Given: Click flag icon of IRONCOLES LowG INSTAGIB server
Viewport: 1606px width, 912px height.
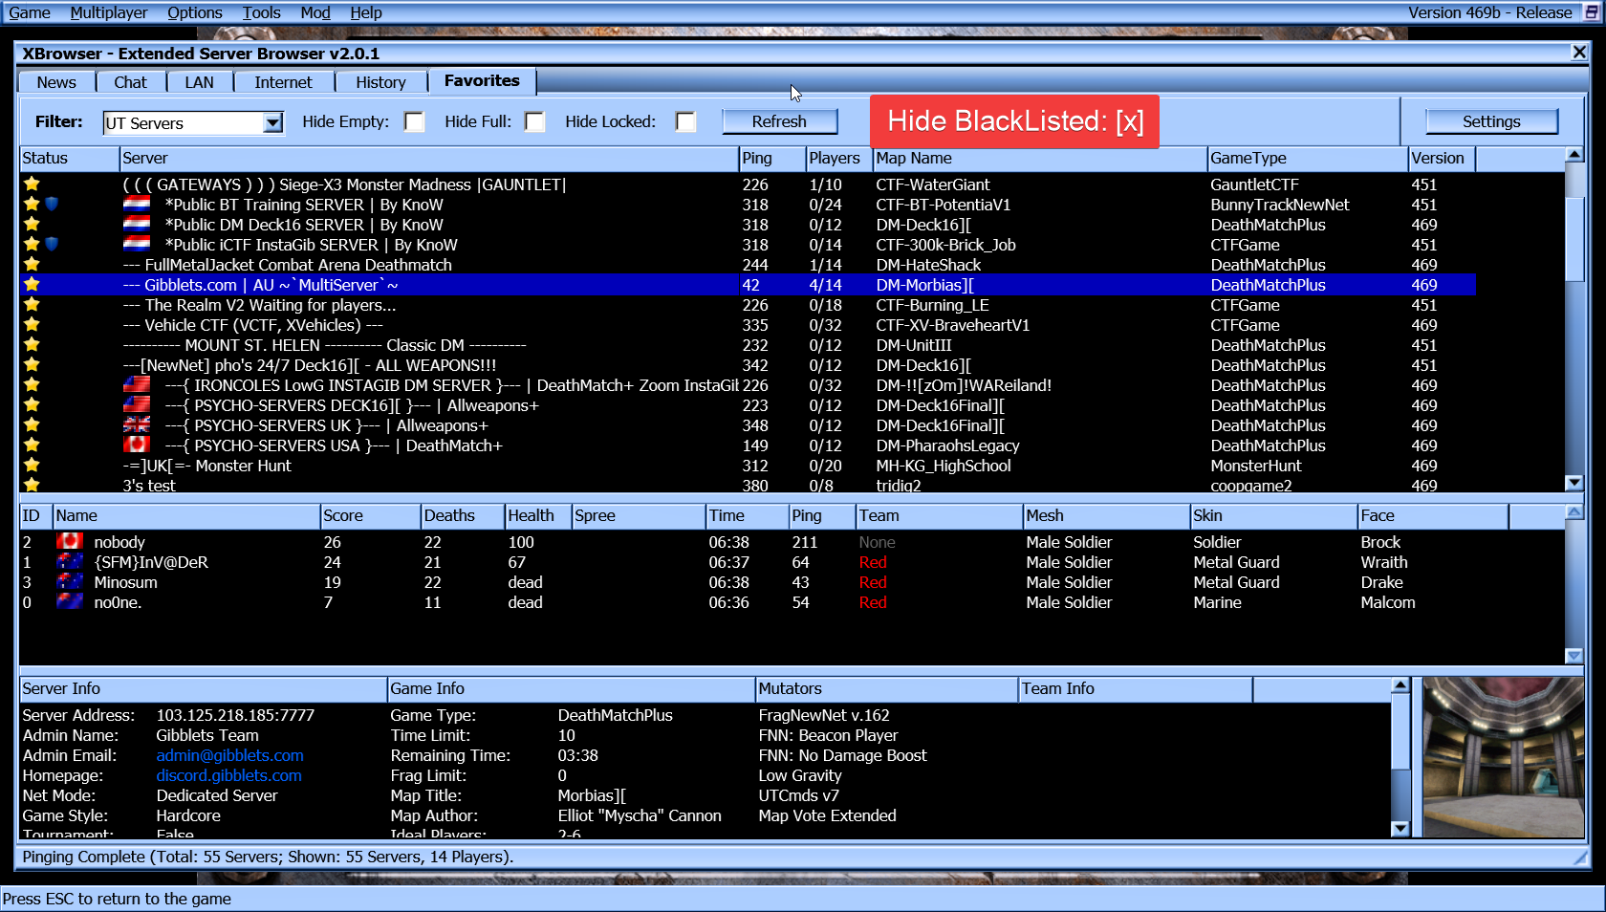Looking at the screenshot, I should (x=137, y=384).
